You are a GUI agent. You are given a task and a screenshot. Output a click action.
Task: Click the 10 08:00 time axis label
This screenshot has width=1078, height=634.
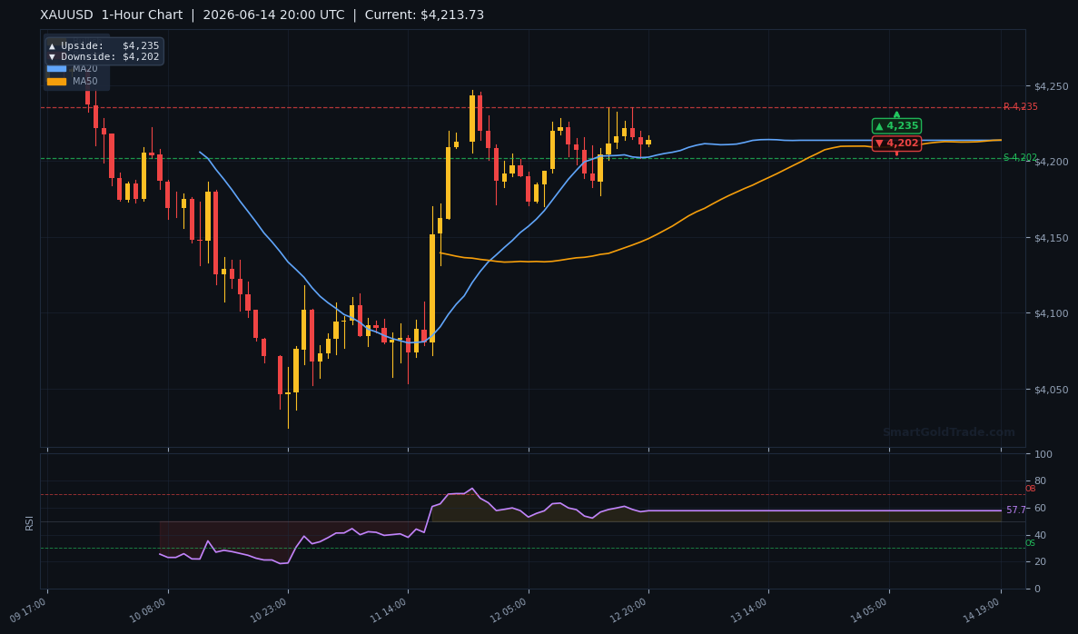tap(149, 610)
